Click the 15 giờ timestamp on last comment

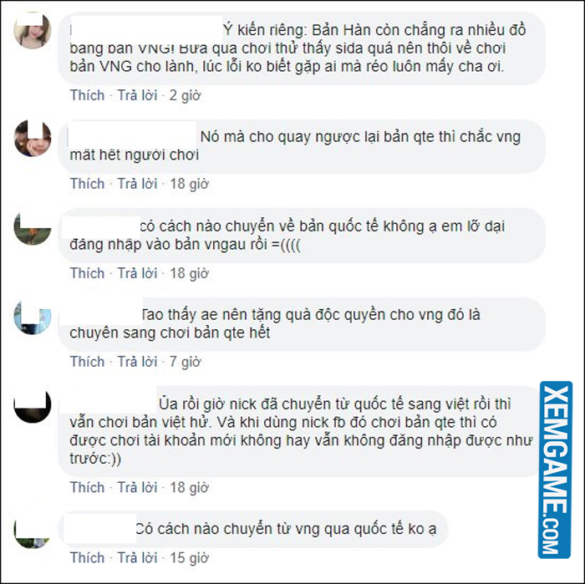189,558
